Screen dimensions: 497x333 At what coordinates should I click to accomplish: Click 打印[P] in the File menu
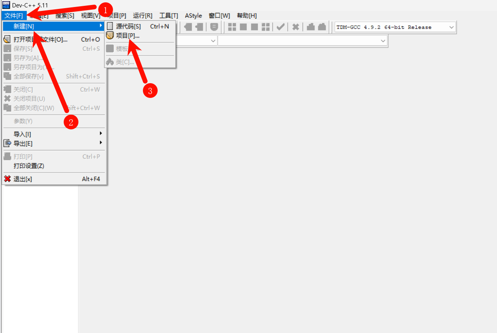click(54, 156)
